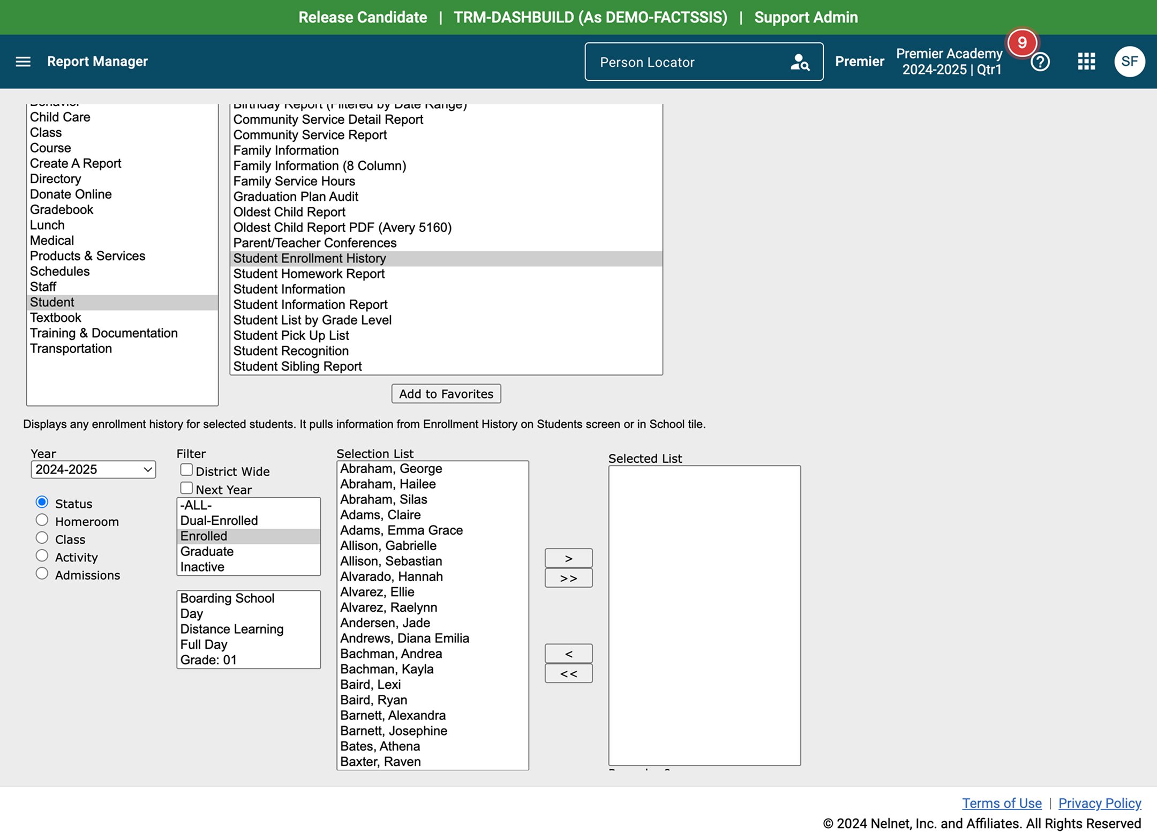The image size is (1157, 840).
Task: Click the SF user avatar
Action: click(1129, 62)
